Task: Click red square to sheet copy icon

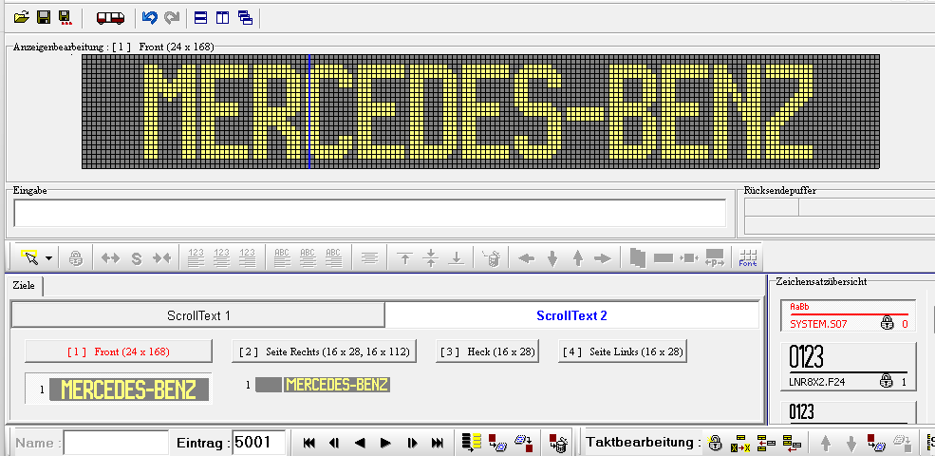Action: point(497,443)
